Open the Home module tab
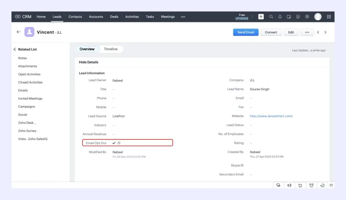Image resolution: width=346 pixels, height=200 pixels. coord(41,17)
